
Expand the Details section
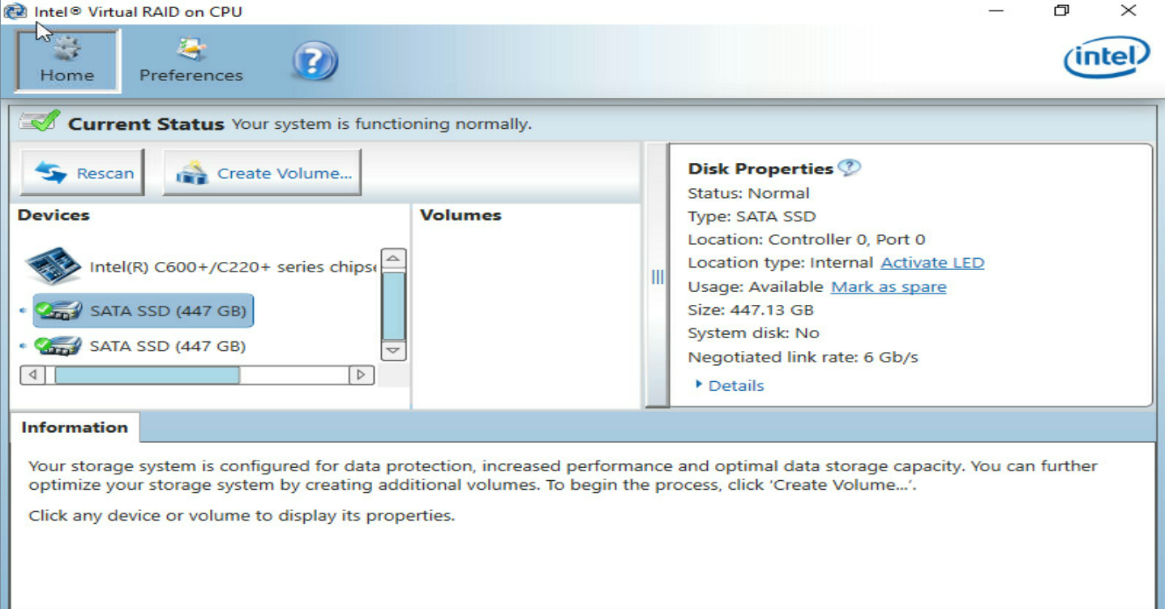[x=730, y=385]
